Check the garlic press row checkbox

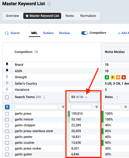pos(7,114)
